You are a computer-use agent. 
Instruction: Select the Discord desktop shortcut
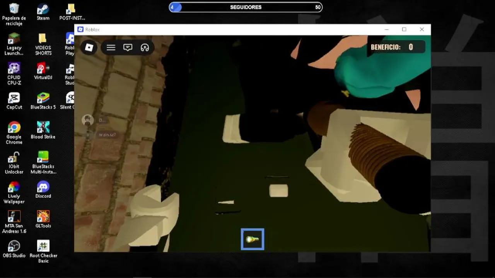(43, 190)
